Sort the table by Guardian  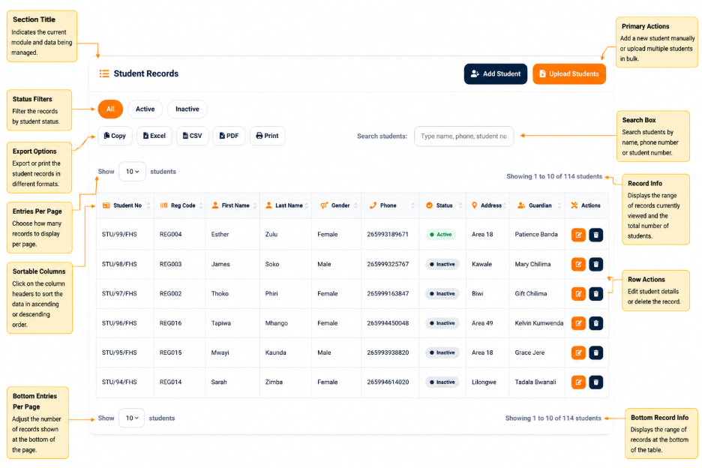[537, 205]
